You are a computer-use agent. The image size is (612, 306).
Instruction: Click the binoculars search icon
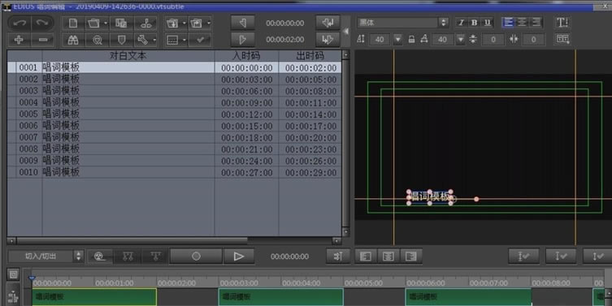click(73, 40)
